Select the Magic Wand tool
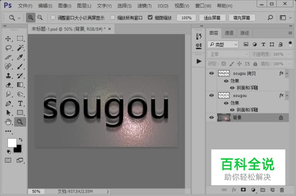The image size is (296, 196). [x=20, y=48]
